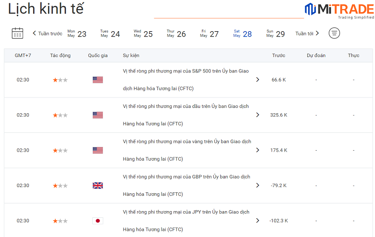Open the gold (vàng) CFTC event title

pyautogui.click(x=187, y=142)
